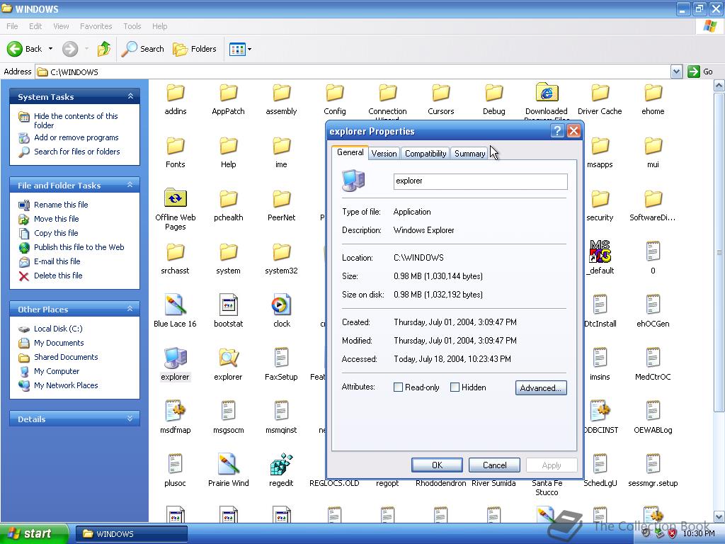Screen dimensions: 725x544
Task: Open the Views dropdown button
Action: tap(240, 49)
